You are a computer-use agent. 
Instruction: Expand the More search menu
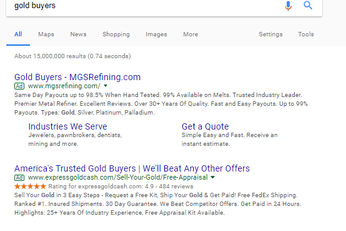190,34
